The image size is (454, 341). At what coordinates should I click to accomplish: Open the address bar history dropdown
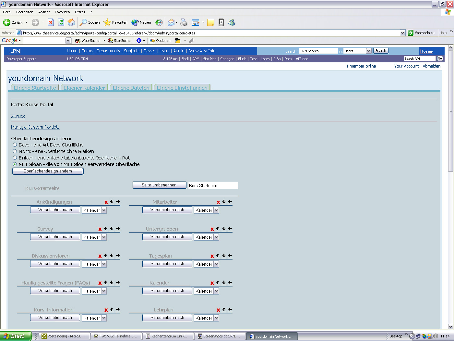402,33
